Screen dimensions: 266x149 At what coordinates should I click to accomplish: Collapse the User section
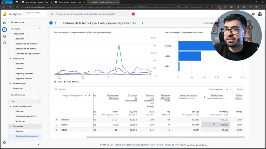pyautogui.click(x=39, y=101)
